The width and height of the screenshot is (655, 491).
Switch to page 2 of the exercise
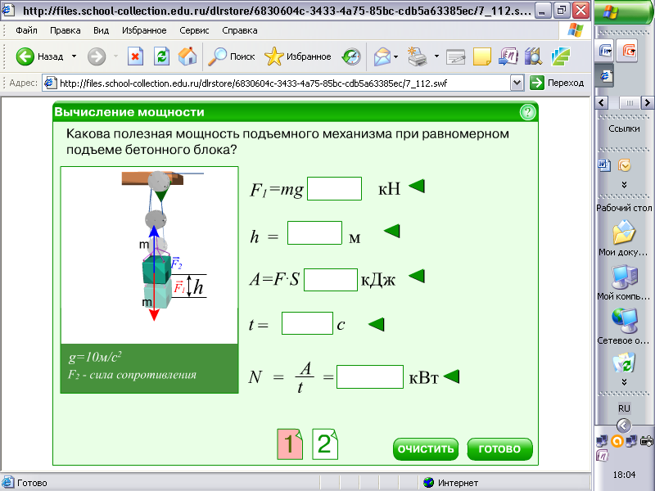pos(324,444)
